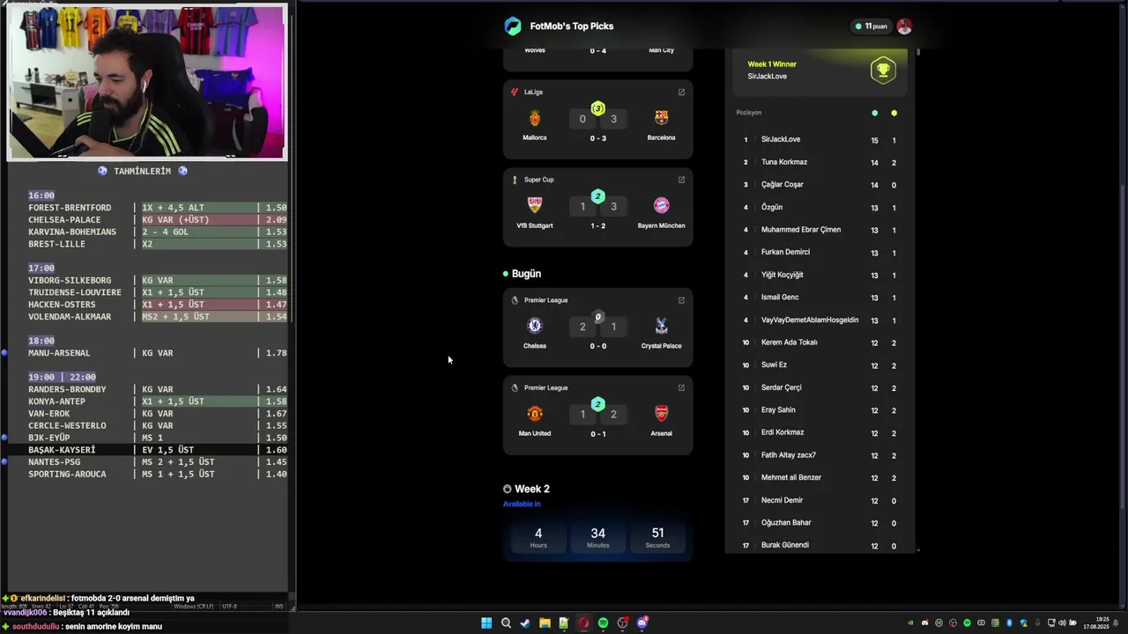The height and width of the screenshot is (634, 1128).
Task: Click NANTES-PSG row in Notepad++ list
Action: coord(158,462)
